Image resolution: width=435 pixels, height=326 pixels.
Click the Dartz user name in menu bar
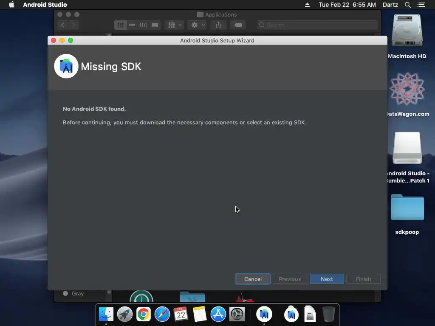tap(390, 5)
